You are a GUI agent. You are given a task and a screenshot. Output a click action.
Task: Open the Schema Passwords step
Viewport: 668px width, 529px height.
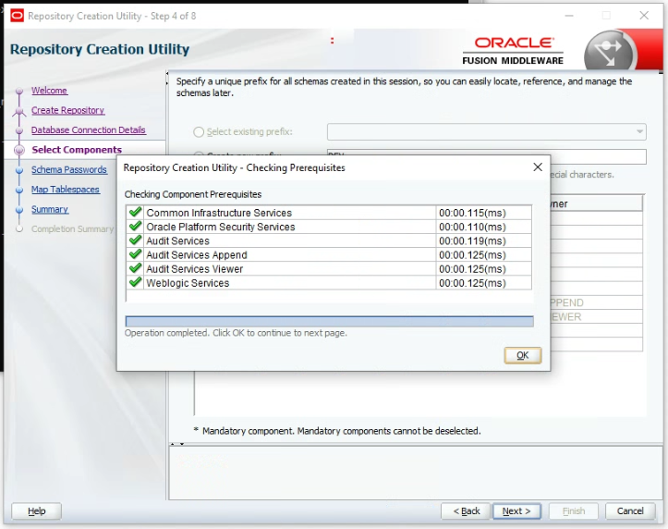point(69,169)
